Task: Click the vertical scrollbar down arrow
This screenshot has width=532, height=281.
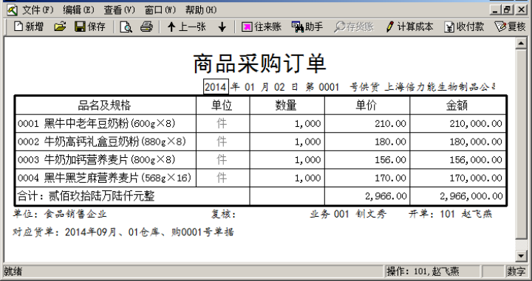Action: click(521, 256)
